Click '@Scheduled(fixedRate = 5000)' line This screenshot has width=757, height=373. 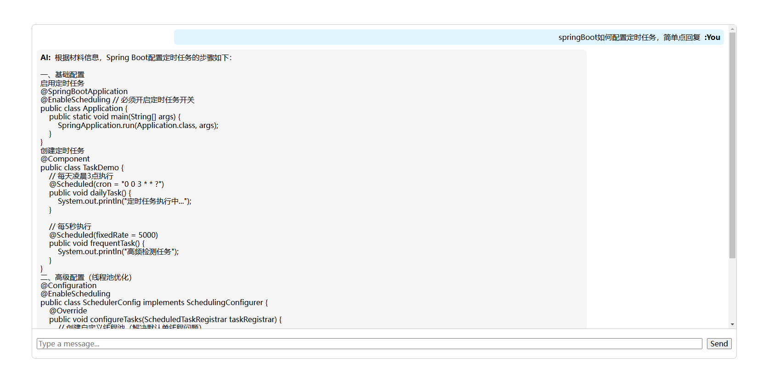point(103,235)
